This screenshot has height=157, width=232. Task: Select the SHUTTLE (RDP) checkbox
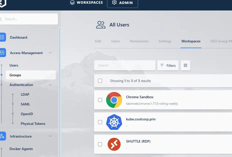tap(100, 144)
